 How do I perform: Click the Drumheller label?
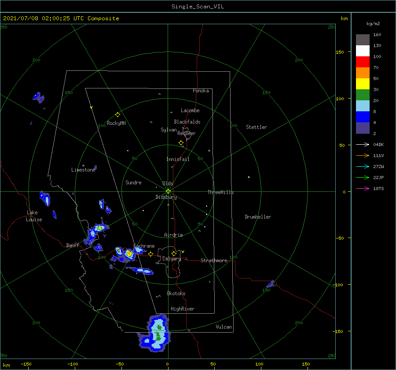[258, 217]
